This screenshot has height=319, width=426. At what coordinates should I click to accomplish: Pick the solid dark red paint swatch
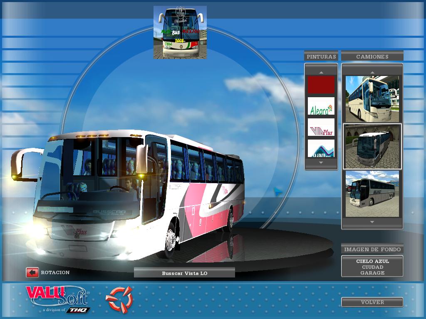321,85
